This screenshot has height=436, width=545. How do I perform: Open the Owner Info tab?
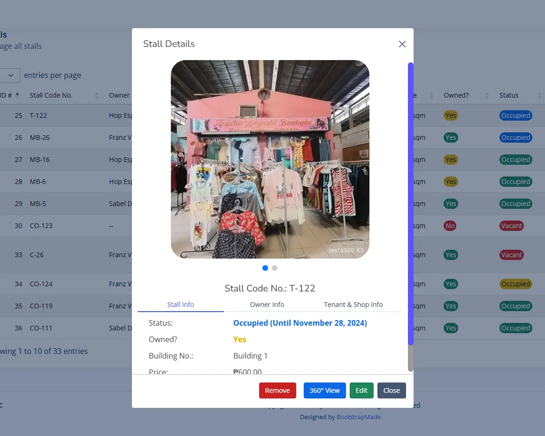pos(267,304)
